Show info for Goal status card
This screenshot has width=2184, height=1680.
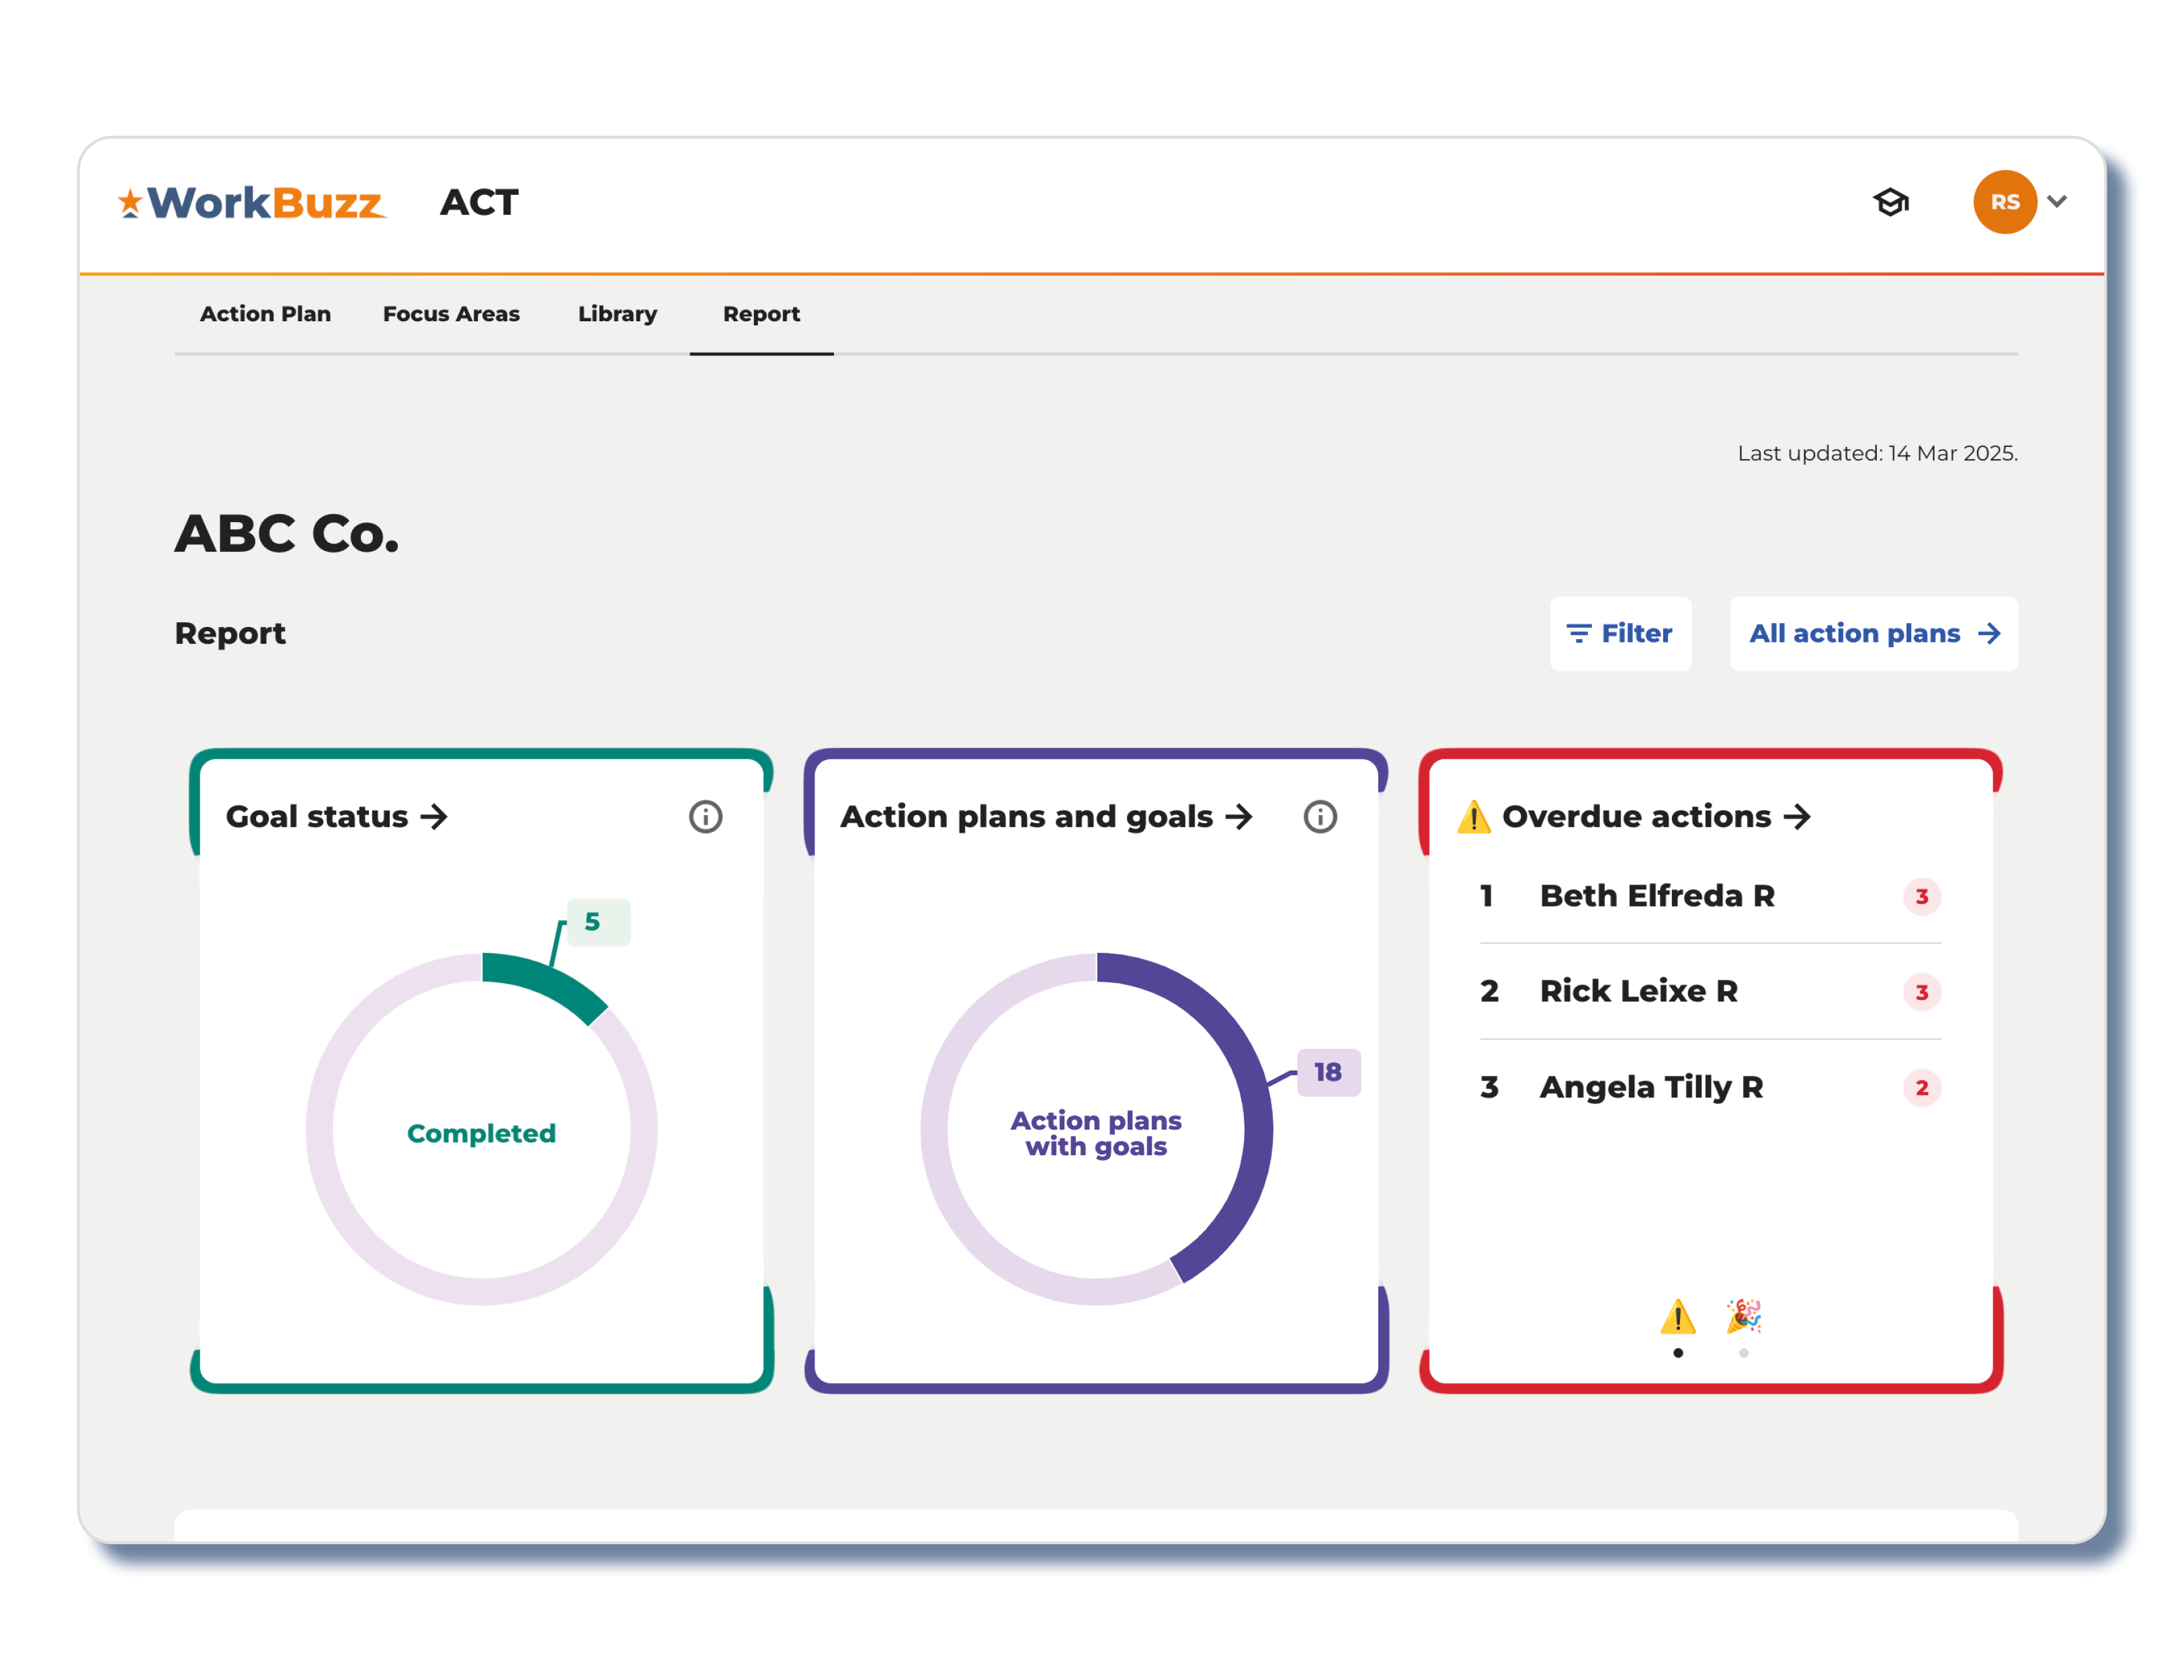[705, 817]
